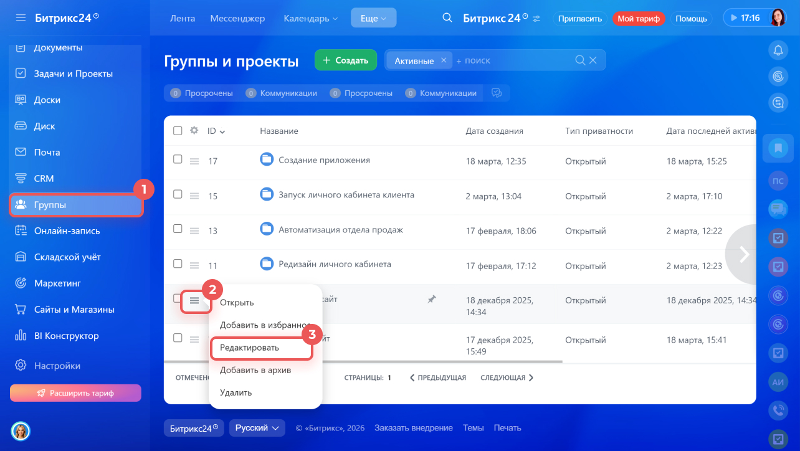Click the Пригласить button in the top bar
Viewport: 800px width, 451px height.
click(x=579, y=18)
